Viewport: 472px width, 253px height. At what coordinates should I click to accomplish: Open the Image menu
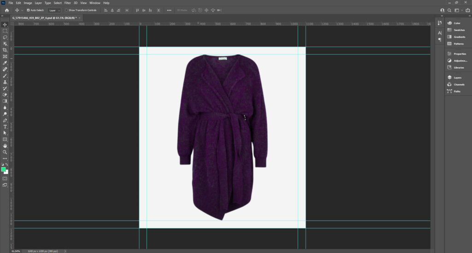(28, 3)
